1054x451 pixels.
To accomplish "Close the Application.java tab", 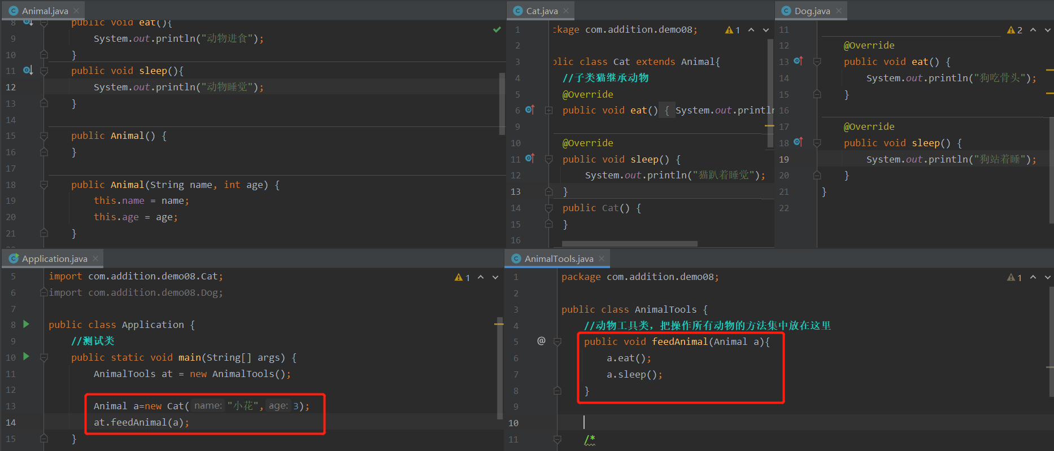I will [x=95, y=259].
